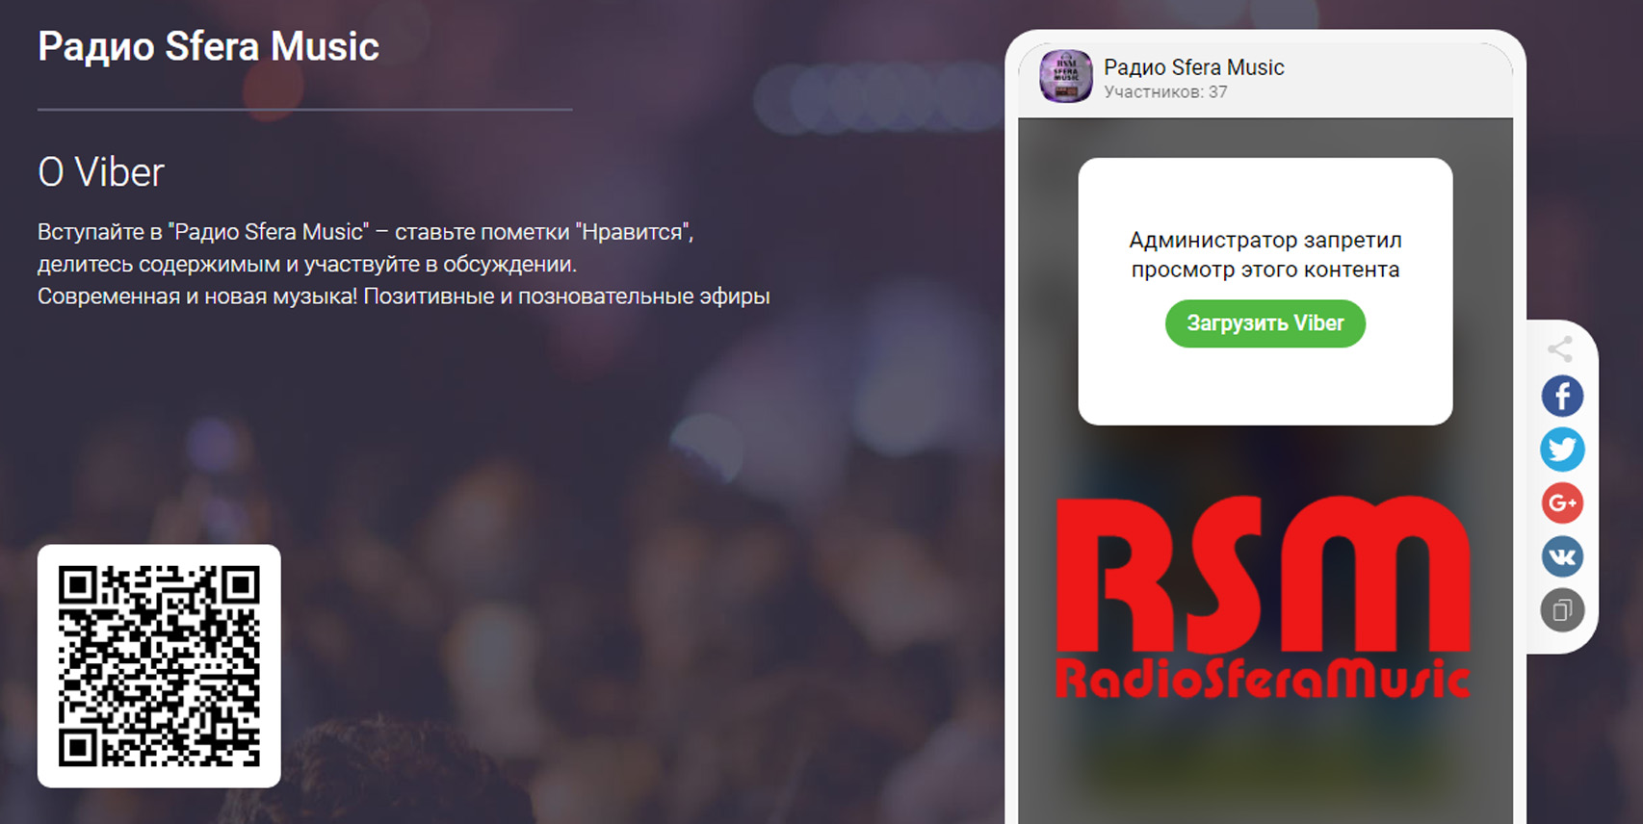This screenshot has width=1643, height=824.
Task: Click the Современная и новая музыка description line
Action: pyautogui.click(x=404, y=296)
